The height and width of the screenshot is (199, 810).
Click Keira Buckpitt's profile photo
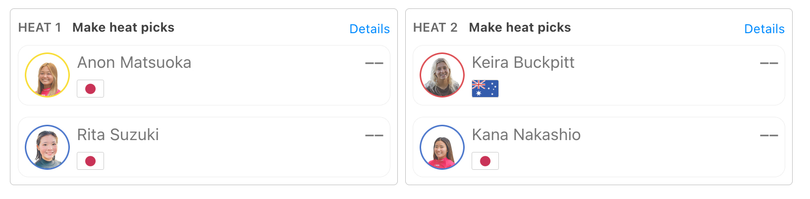click(x=442, y=75)
